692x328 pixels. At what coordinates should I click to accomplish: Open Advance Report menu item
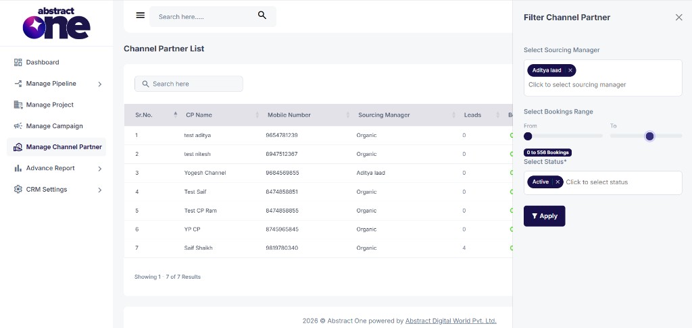50,168
